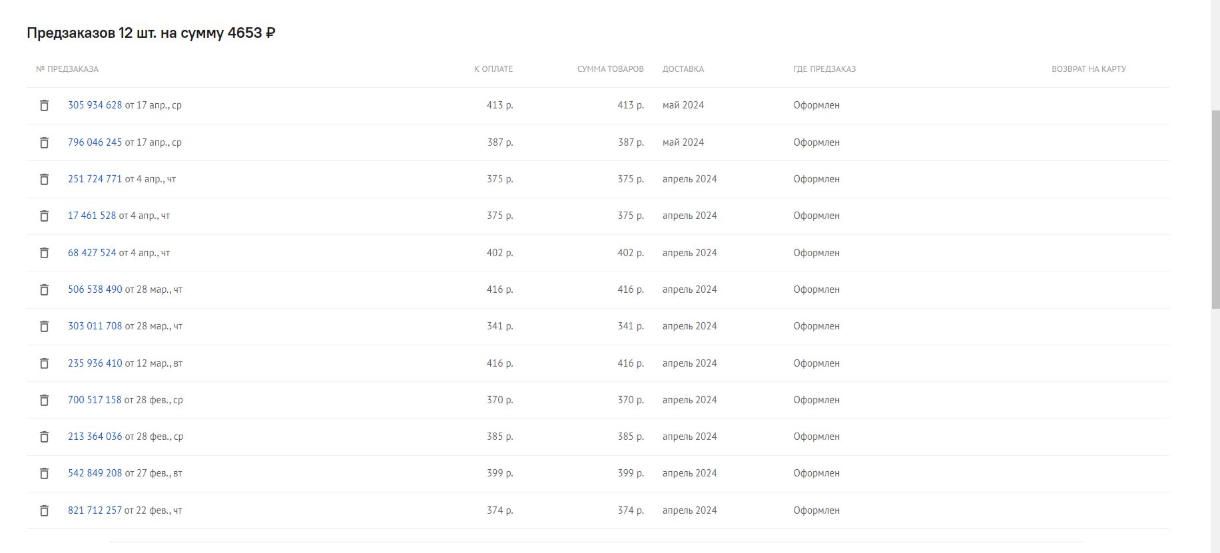Remove preorder 251 724 771 with trash icon

pos(44,179)
